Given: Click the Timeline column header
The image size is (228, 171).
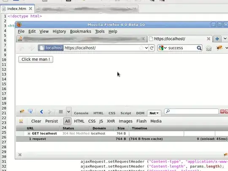Looking at the screenshot, I should pos(178,128).
